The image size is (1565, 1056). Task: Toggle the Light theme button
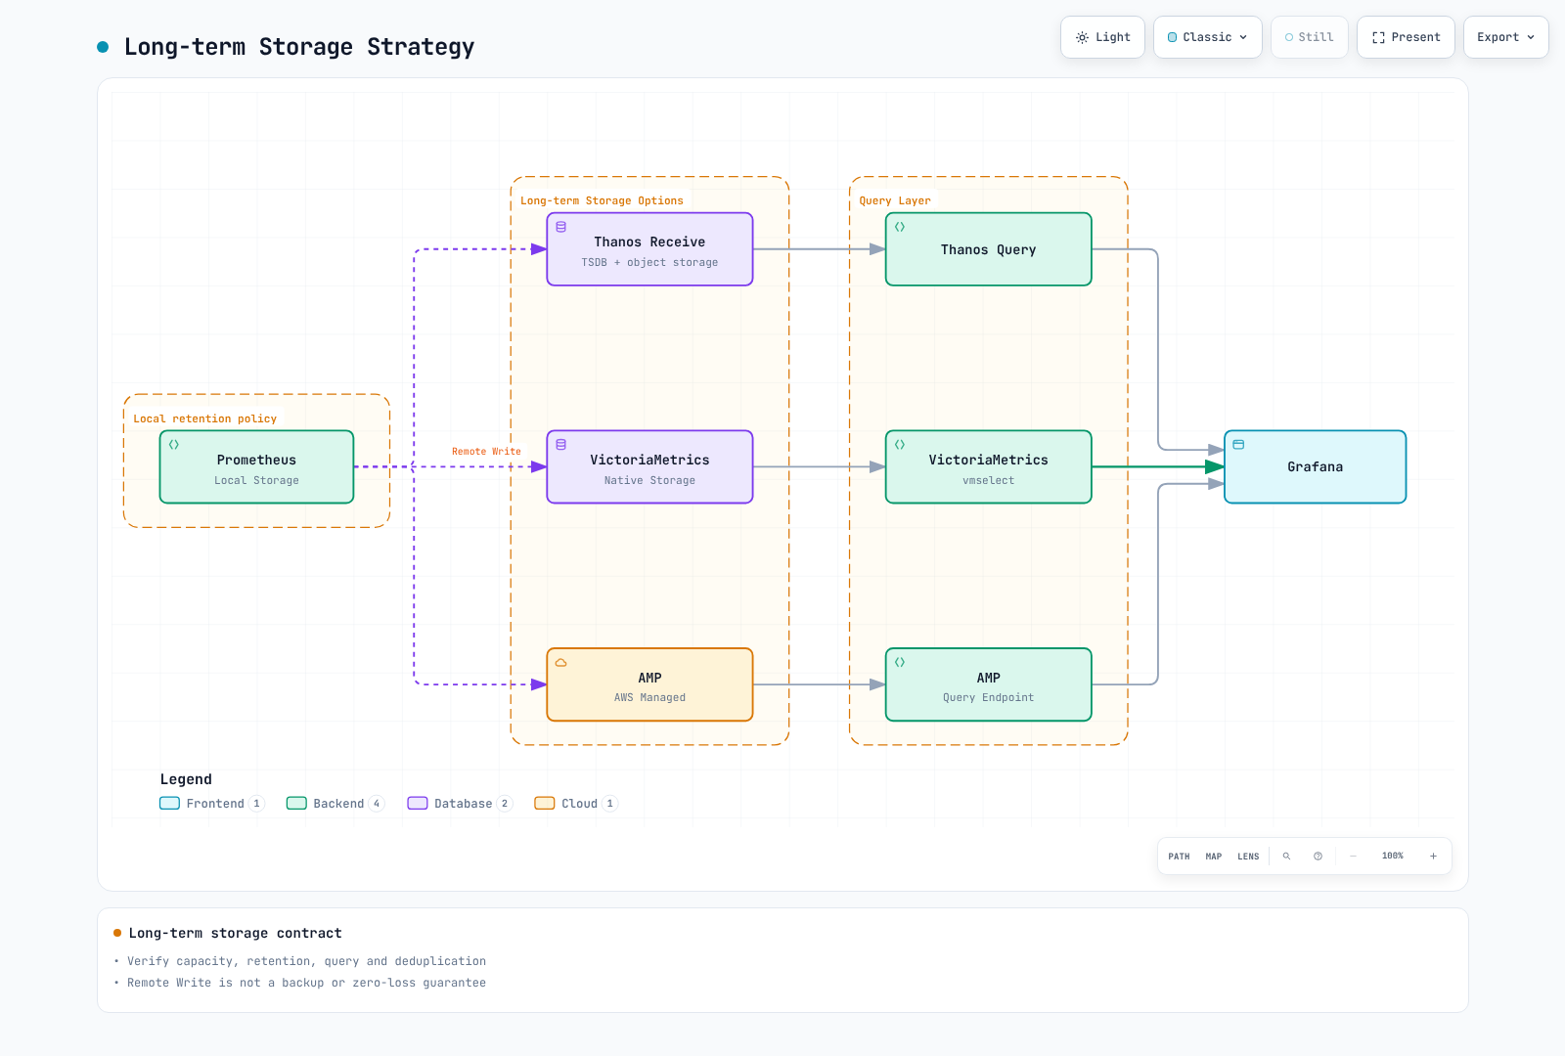pyautogui.click(x=1102, y=37)
